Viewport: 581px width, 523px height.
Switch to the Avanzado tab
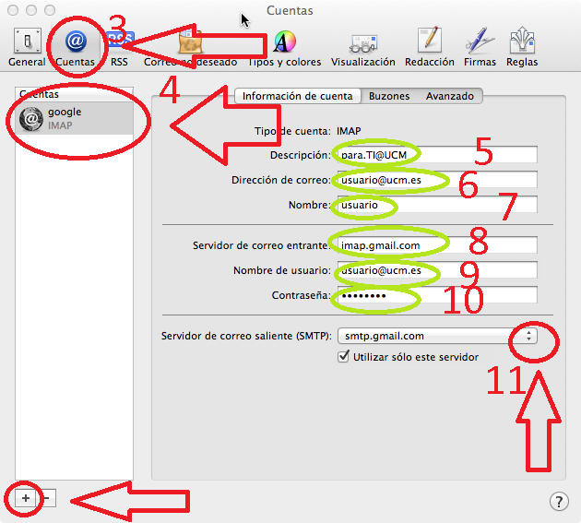(x=449, y=96)
